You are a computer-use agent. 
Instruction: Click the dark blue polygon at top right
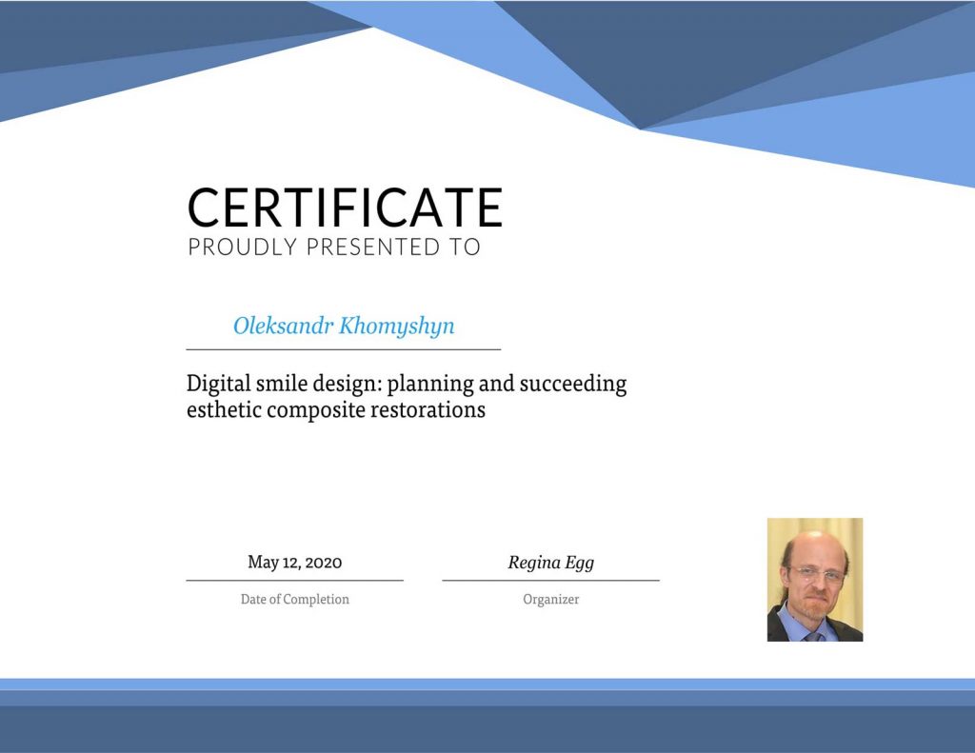[x=686, y=48]
